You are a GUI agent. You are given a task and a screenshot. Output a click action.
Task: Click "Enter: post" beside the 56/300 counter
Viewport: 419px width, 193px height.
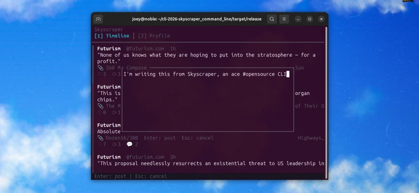[160, 138]
